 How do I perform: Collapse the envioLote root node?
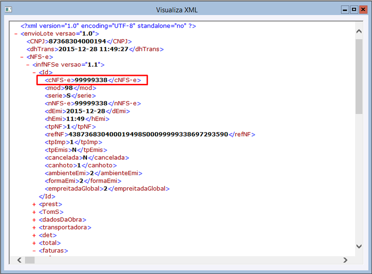pos(16,34)
